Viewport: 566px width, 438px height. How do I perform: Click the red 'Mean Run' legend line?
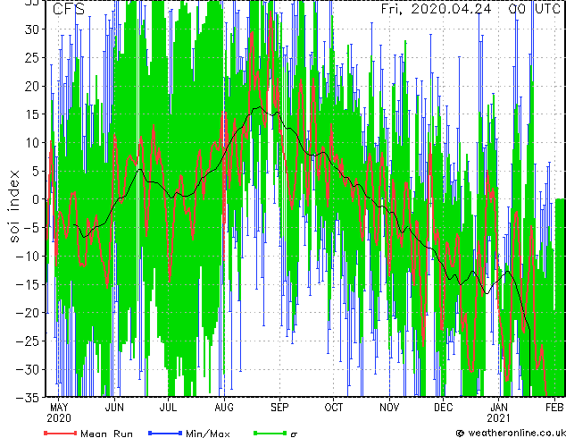(x=61, y=433)
